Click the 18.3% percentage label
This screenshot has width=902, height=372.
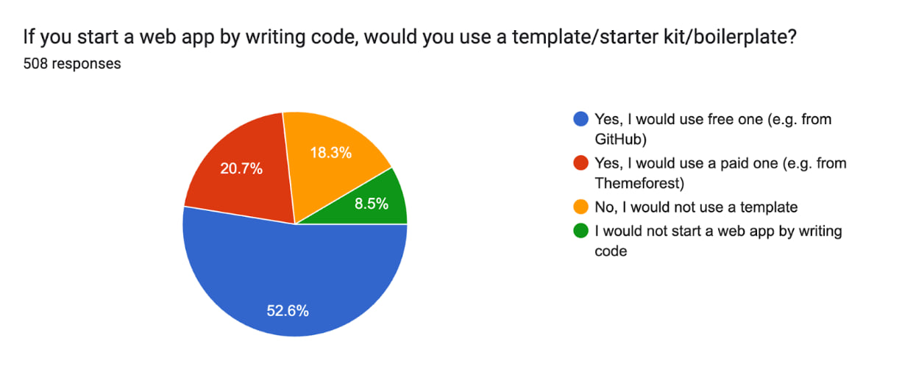pyautogui.click(x=330, y=153)
